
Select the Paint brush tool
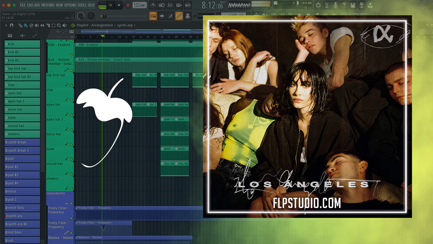26,25
